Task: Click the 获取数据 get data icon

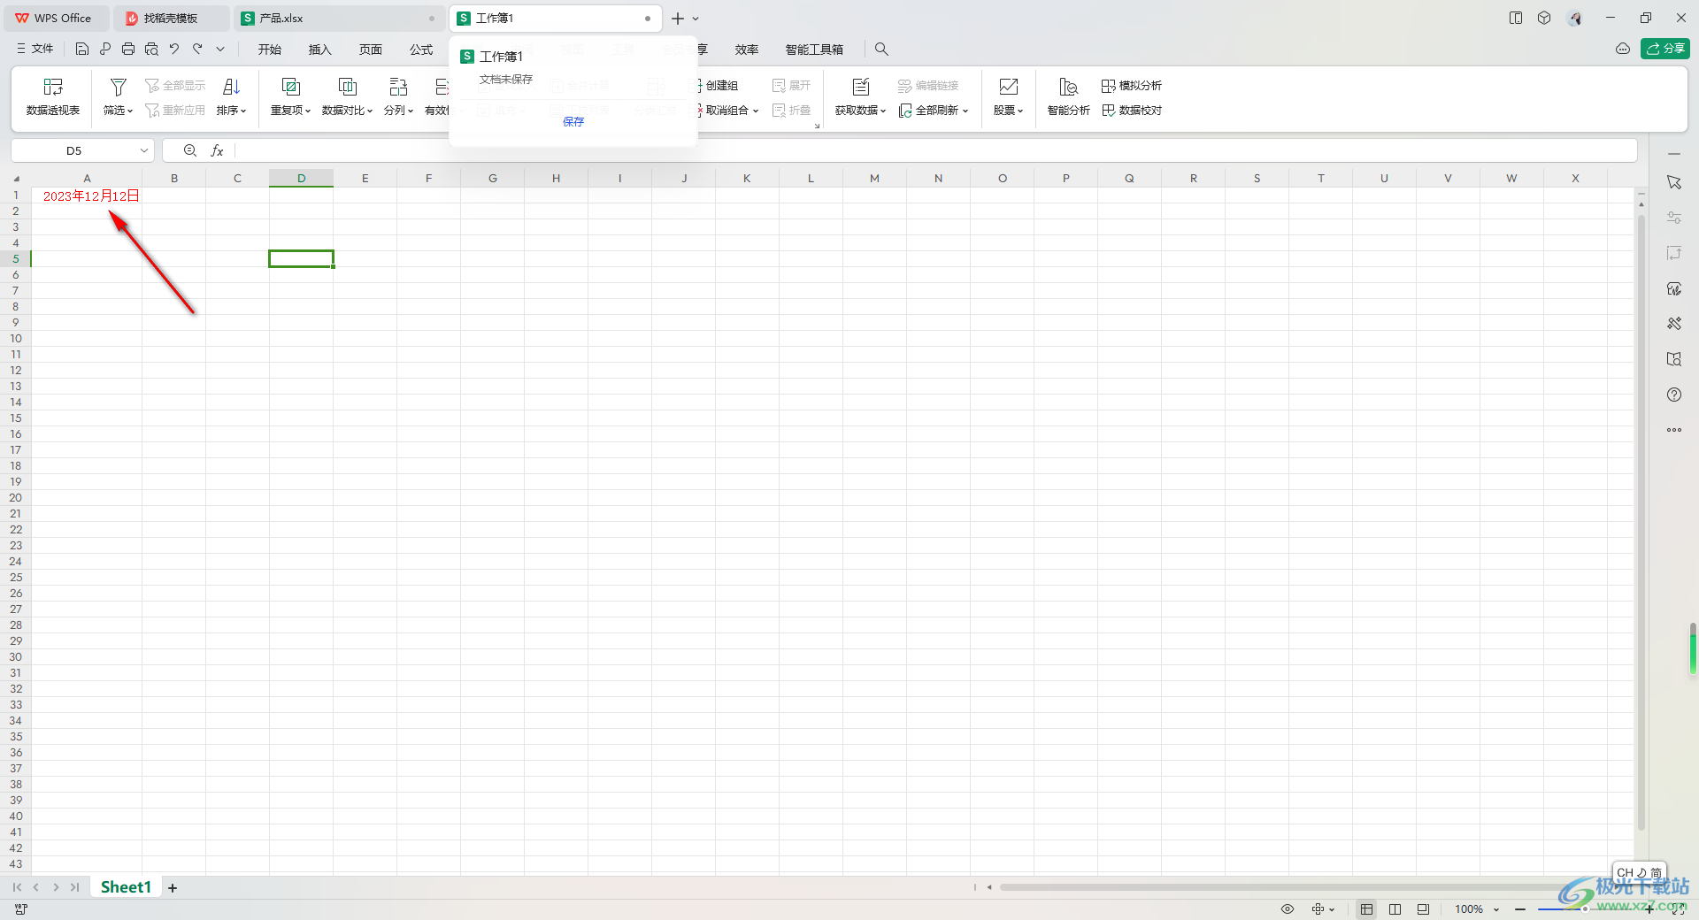Action: coord(861,87)
